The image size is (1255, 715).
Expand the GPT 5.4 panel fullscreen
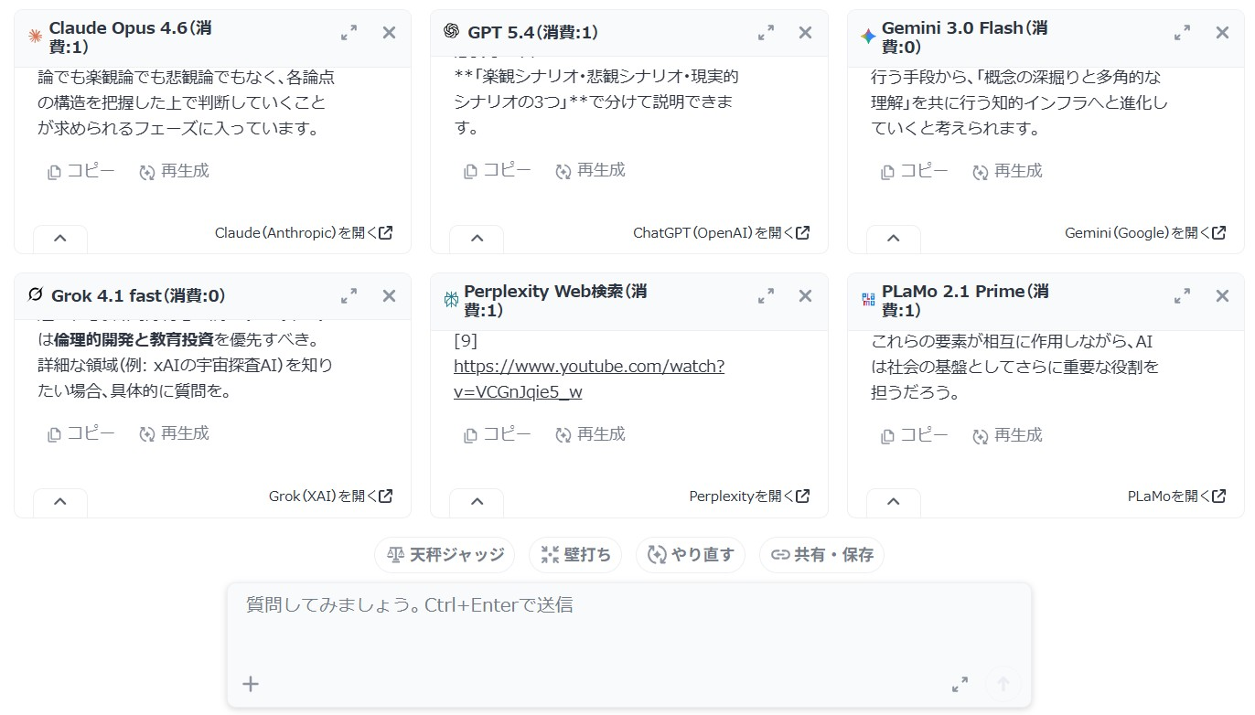pyautogui.click(x=766, y=33)
